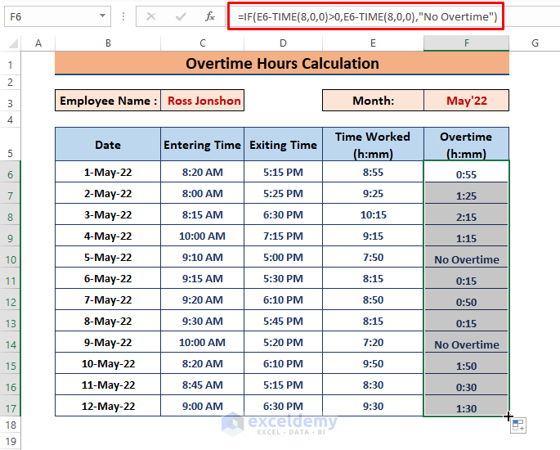Screen dimensions: 560x450
Task: Select the 10:15 time worked cell
Action: point(373,214)
